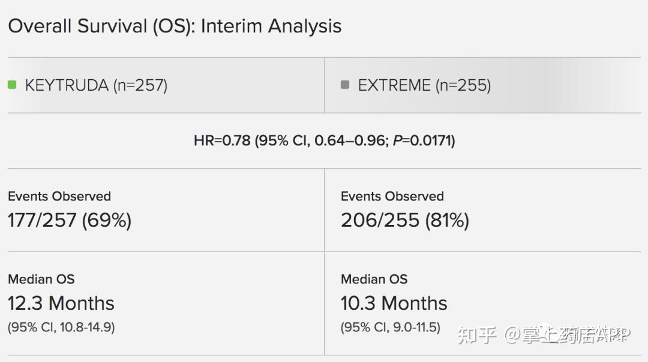Click the Overall Survival Interim Analysis title

[175, 26]
